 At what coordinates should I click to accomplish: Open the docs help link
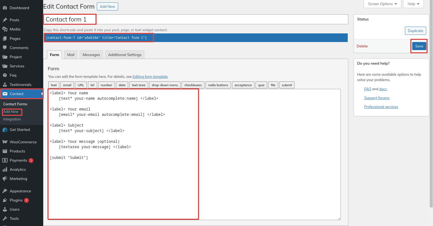[x=383, y=89]
